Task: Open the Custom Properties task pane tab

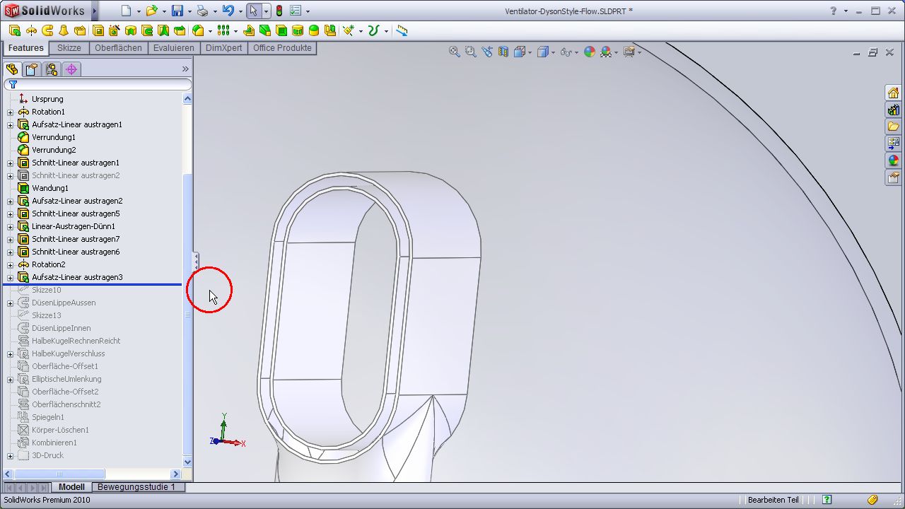Action: click(x=894, y=177)
